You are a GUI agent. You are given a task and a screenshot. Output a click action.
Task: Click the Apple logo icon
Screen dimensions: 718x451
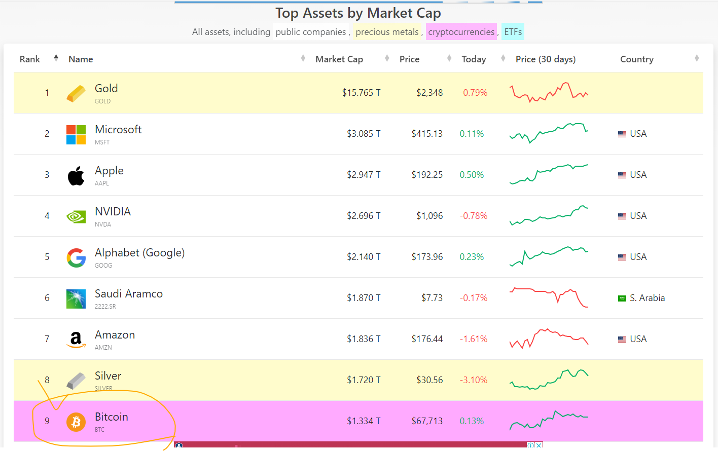(x=76, y=176)
